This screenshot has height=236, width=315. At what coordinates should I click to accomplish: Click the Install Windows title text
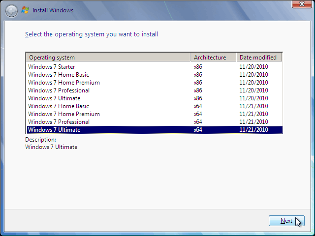tap(53, 10)
